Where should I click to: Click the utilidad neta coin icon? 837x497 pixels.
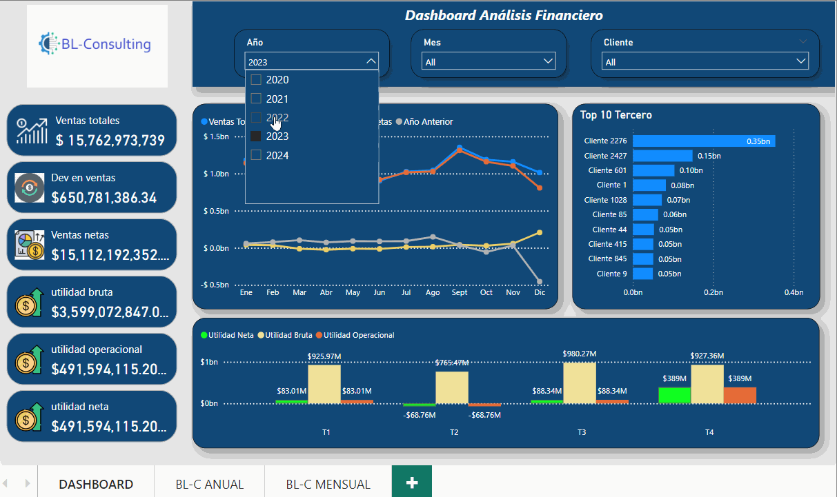(30, 416)
